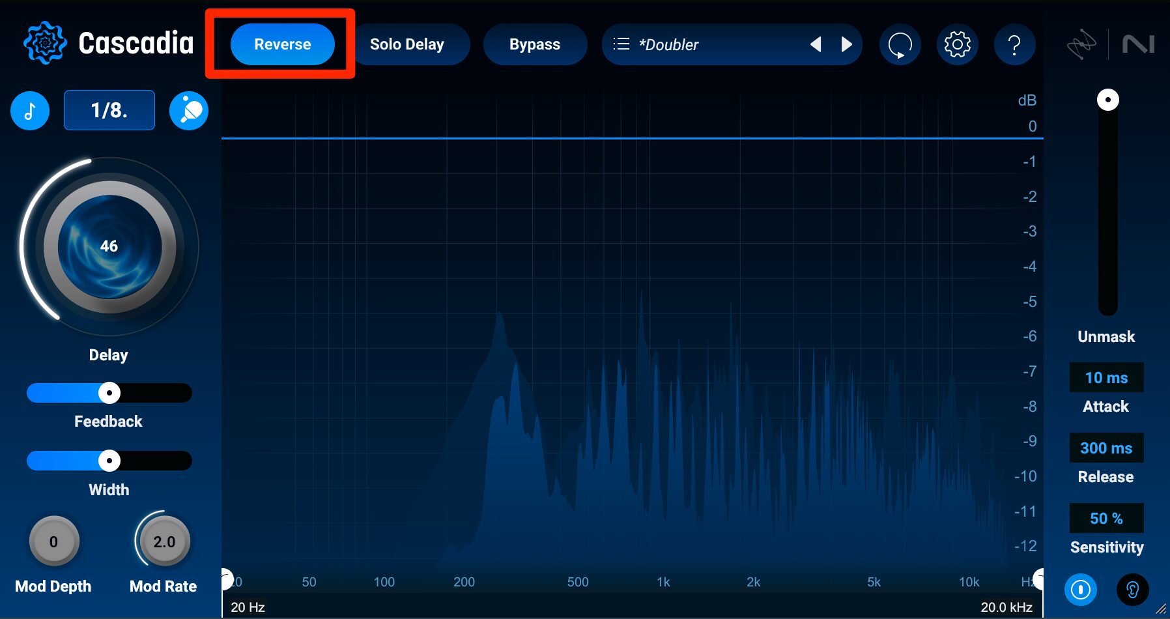The width and height of the screenshot is (1170, 619).
Task: Toggle the ping-pong delay icon
Action: [x=189, y=111]
